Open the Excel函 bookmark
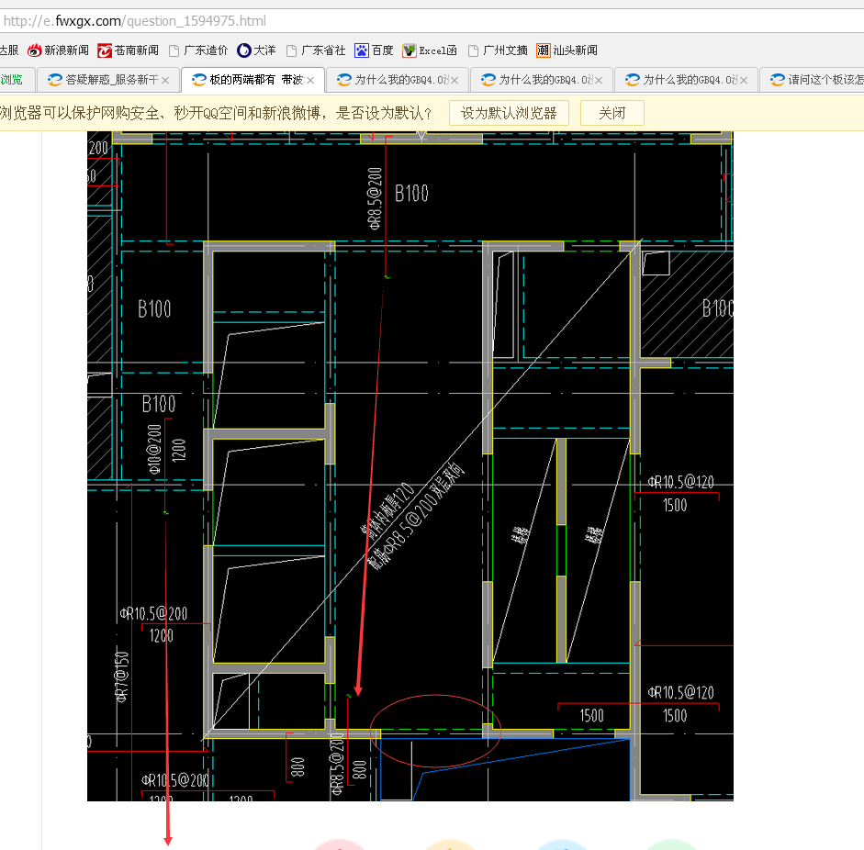The height and width of the screenshot is (850, 864). 430,50
